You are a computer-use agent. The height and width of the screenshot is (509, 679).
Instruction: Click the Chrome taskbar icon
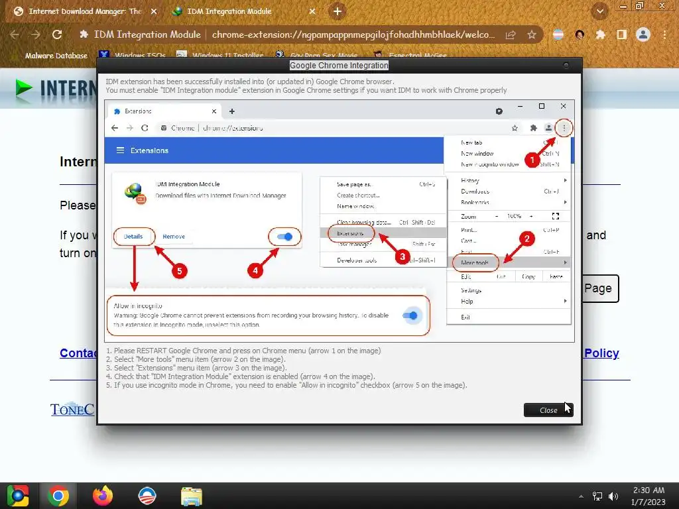click(x=58, y=496)
